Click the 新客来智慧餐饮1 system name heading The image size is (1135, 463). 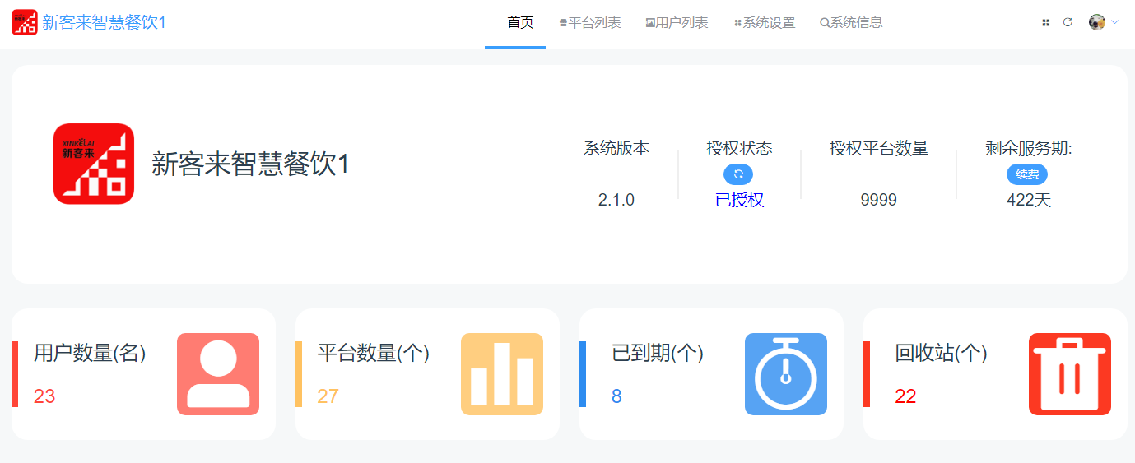(251, 164)
